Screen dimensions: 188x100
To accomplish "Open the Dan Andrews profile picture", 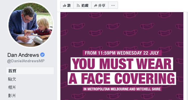I will tap(31, 25).
